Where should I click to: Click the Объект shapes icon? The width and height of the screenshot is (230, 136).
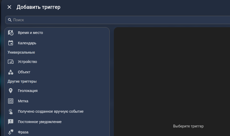pyautogui.click(x=11, y=72)
